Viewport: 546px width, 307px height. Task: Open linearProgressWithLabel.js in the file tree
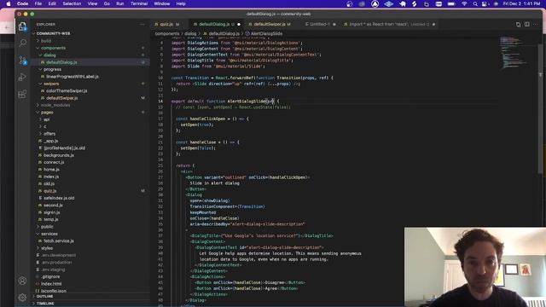[72, 76]
